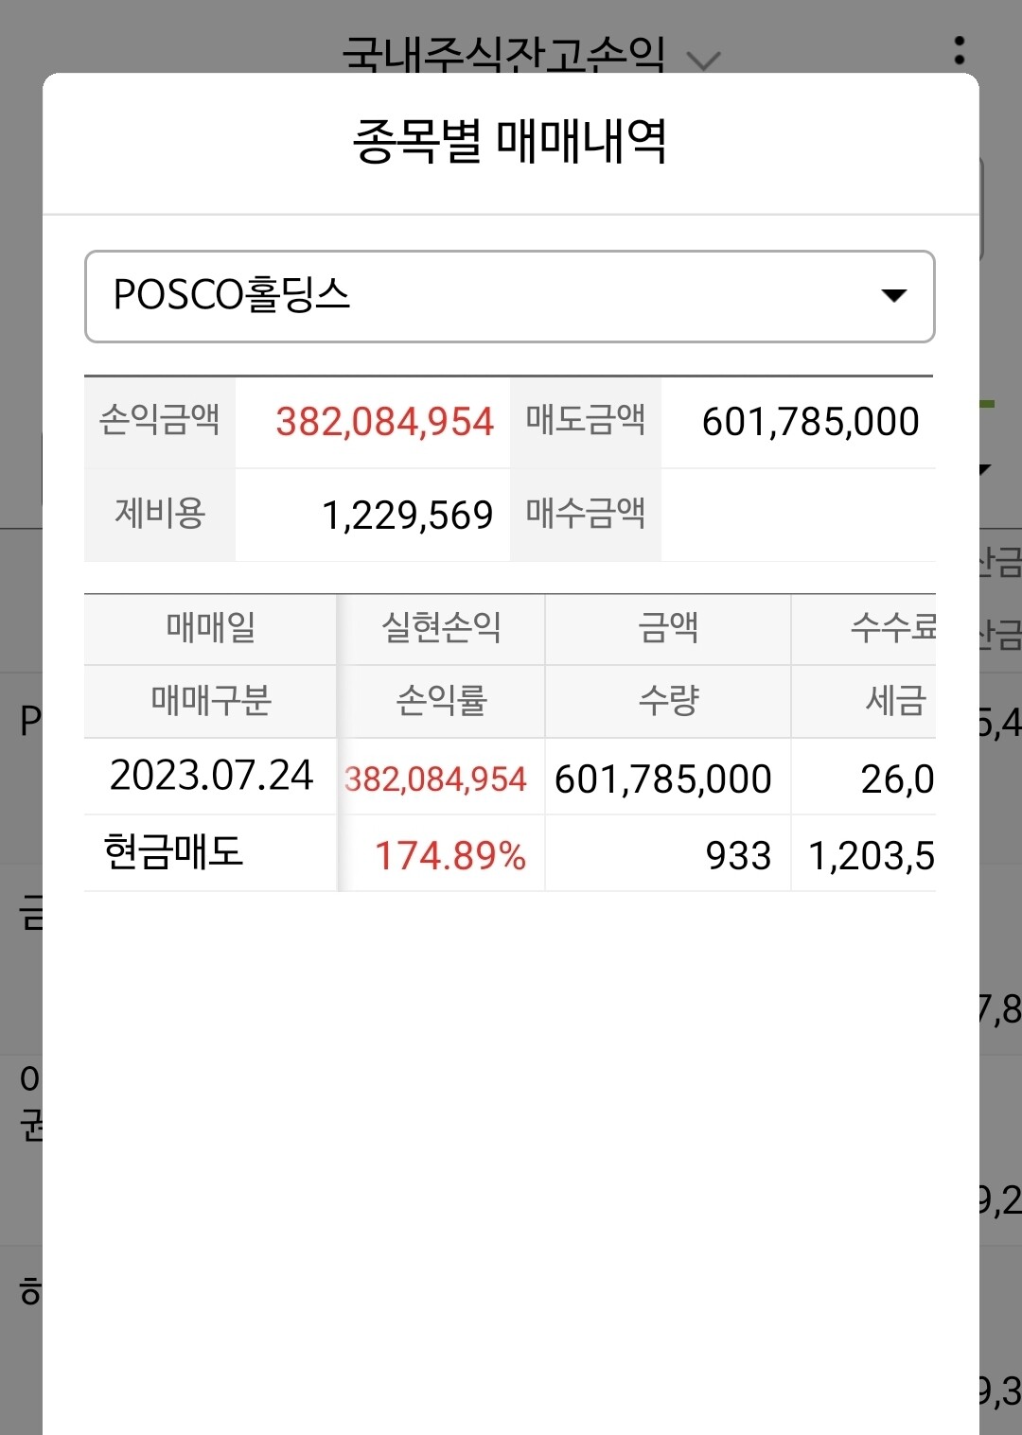This screenshot has width=1022, height=1435.
Task: Select the trade date 2023.07.24
Action: click(x=212, y=776)
